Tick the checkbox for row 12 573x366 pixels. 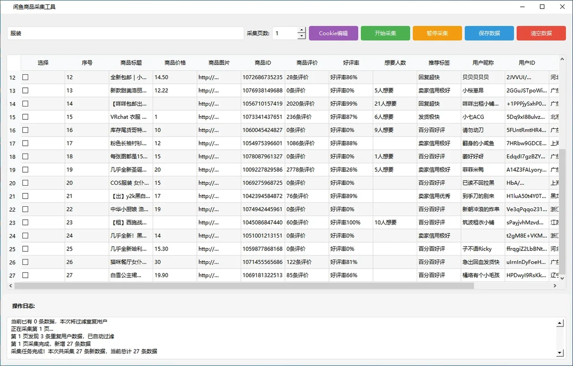[x=26, y=77]
